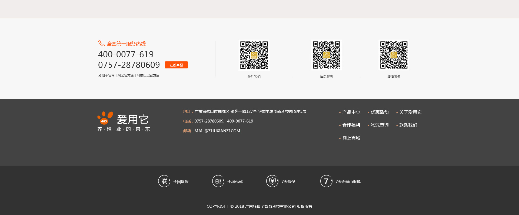Open 优惠活动 footer menu item

coord(380,112)
